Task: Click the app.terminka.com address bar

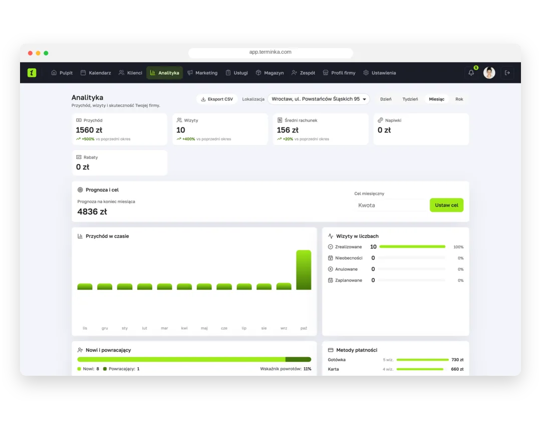Action: tap(270, 52)
